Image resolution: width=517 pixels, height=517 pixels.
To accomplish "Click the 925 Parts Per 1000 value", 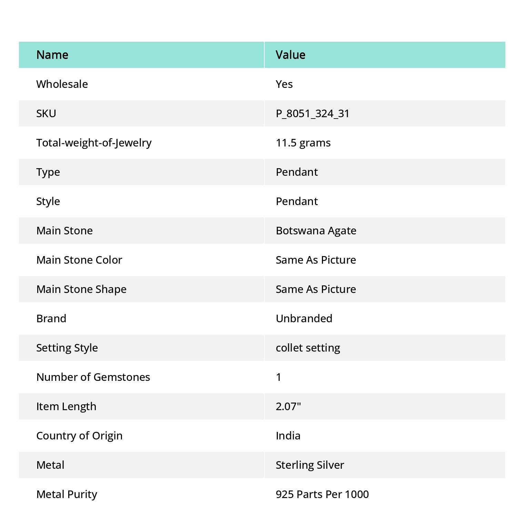I will coord(322,494).
